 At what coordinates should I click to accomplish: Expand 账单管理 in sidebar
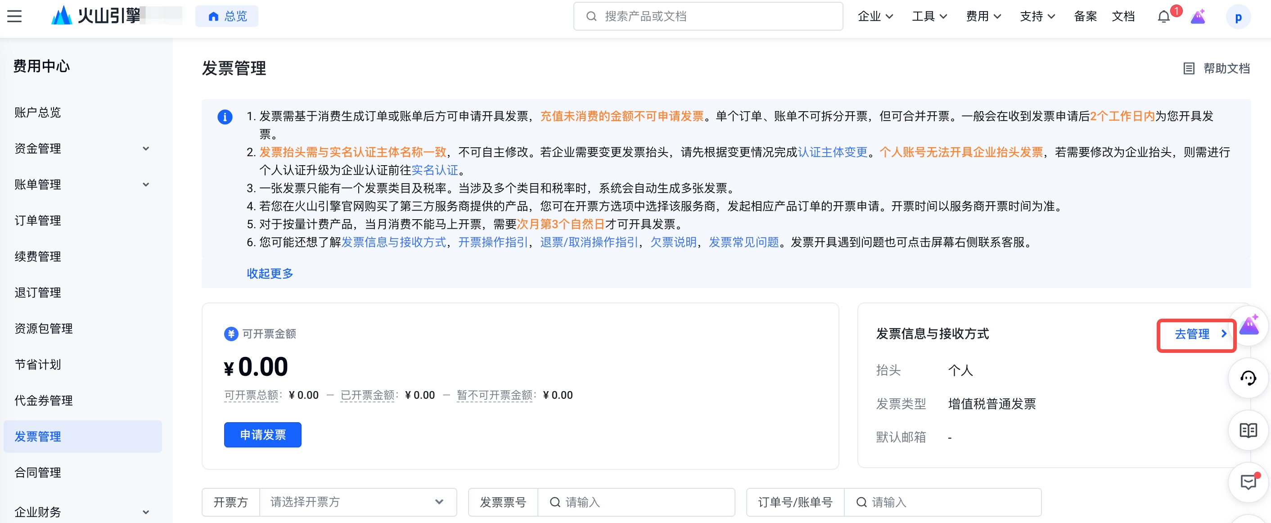tap(83, 185)
